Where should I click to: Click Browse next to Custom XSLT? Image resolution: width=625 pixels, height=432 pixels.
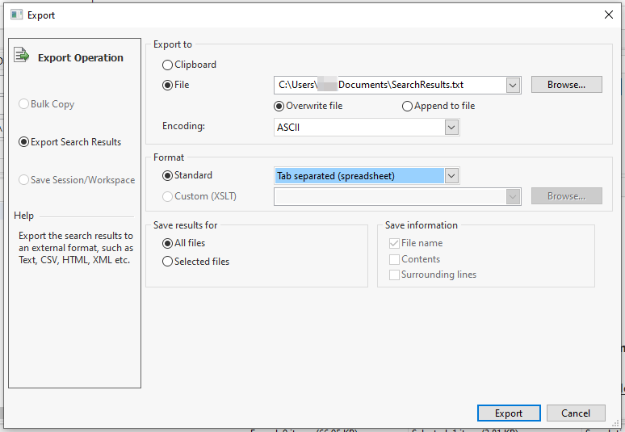tap(566, 196)
